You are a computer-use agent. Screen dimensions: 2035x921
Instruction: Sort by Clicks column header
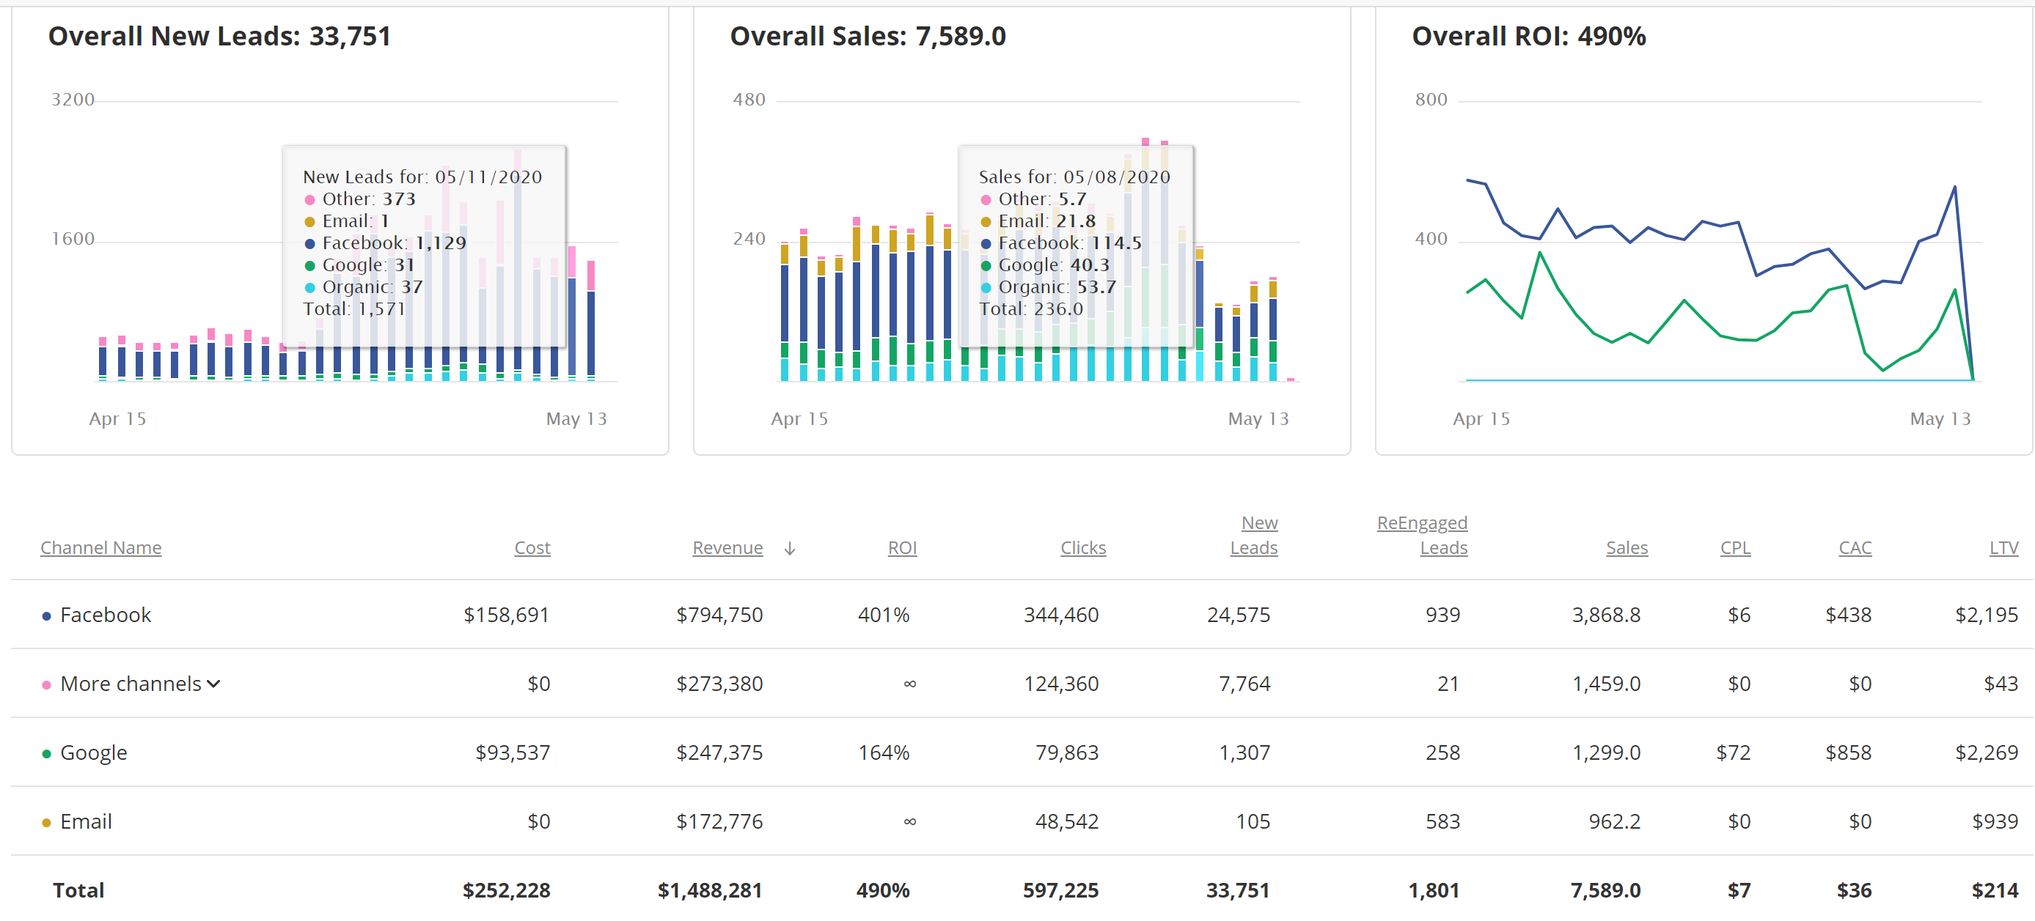[x=1082, y=548]
